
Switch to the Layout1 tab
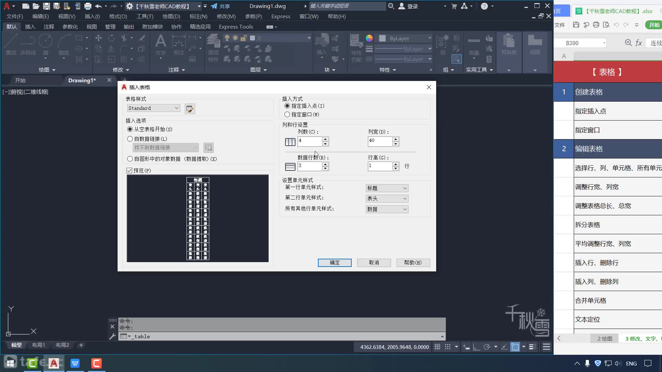(39, 345)
